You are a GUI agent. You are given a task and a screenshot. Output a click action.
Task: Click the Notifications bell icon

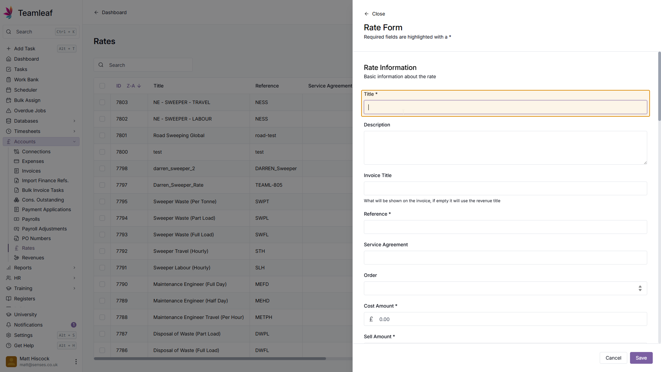click(9, 325)
